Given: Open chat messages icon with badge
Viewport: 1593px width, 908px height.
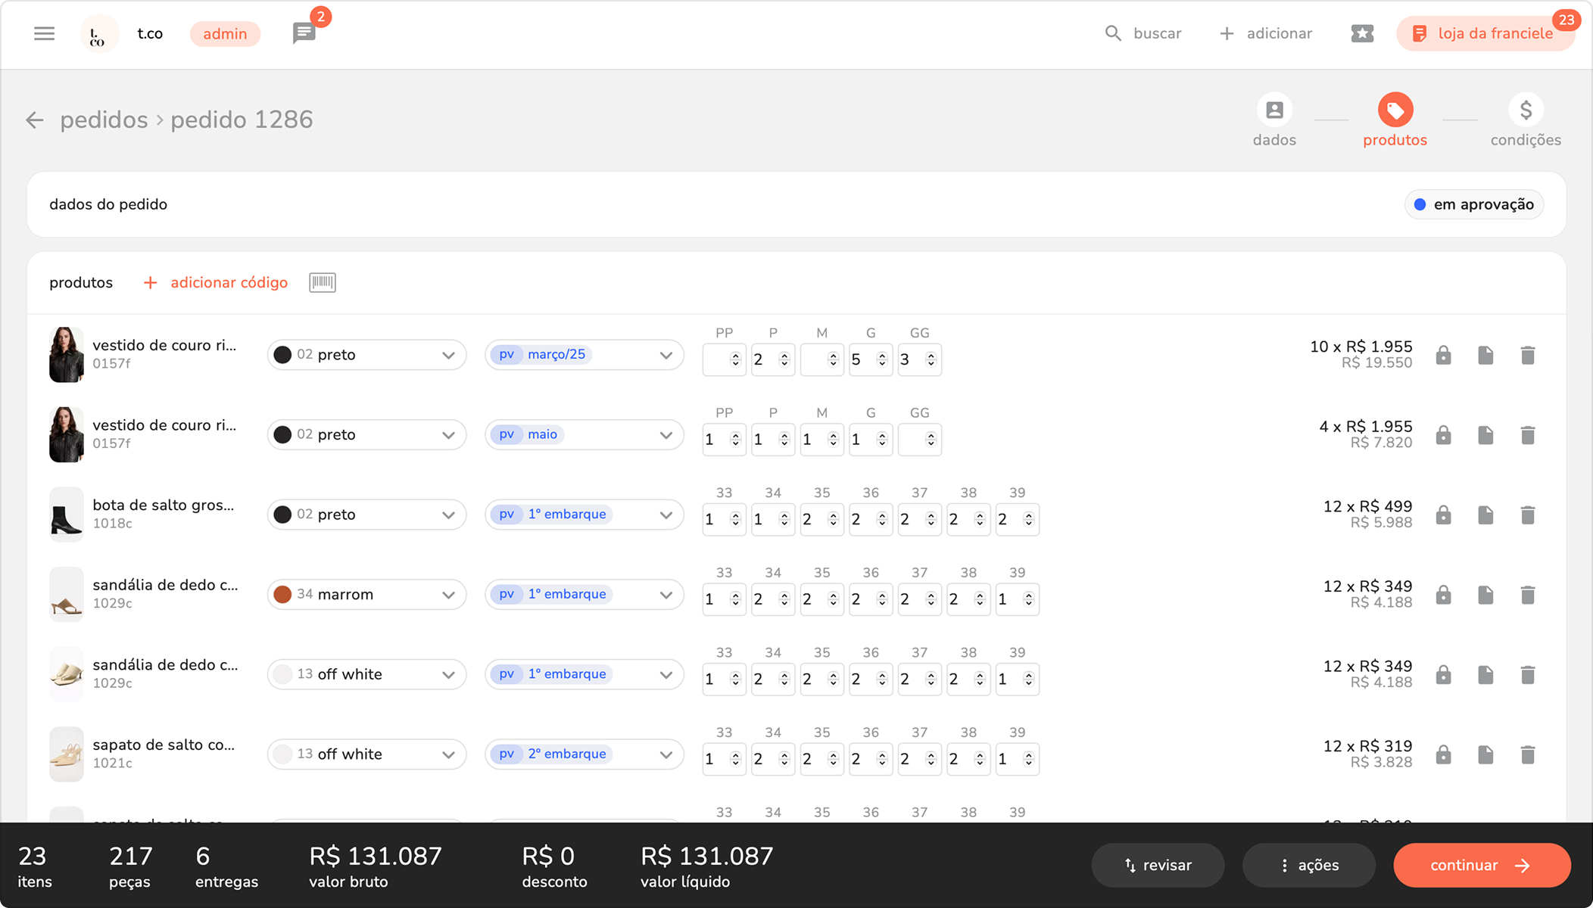Looking at the screenshot, I should [x=304, y=33].
